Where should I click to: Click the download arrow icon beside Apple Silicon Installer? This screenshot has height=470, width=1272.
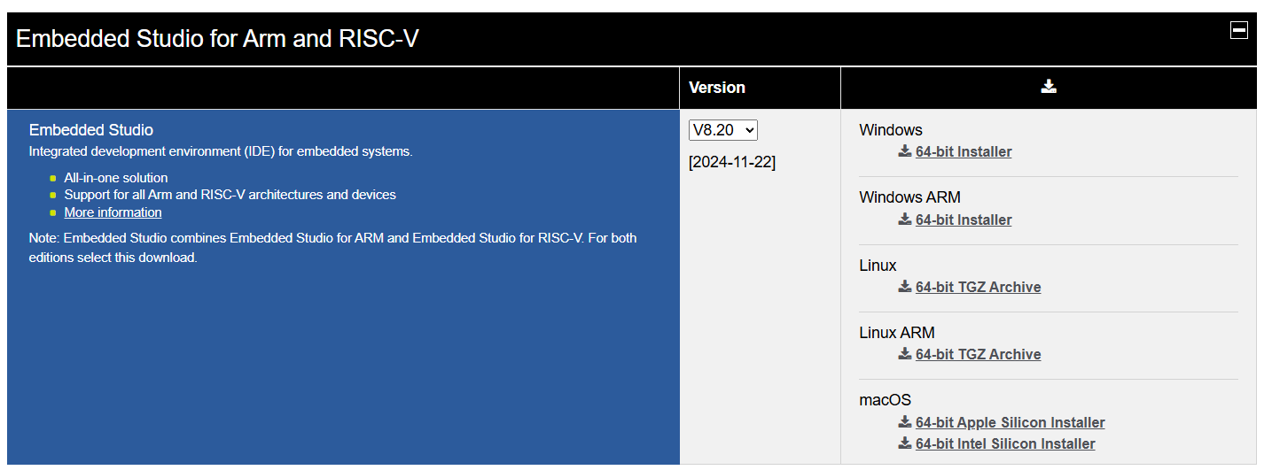tap(905, 421)
